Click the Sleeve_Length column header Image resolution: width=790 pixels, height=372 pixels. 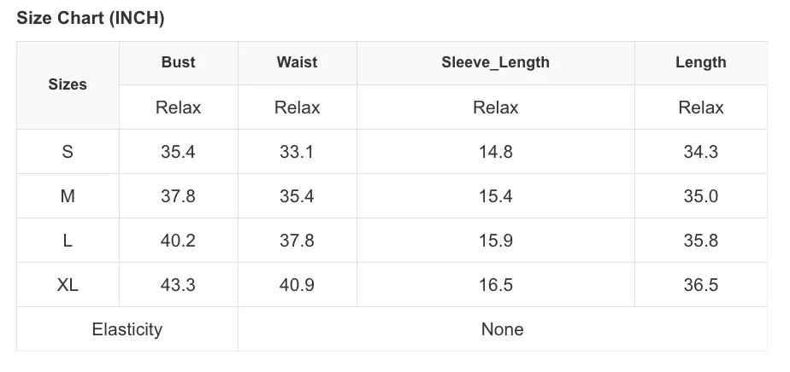coord(496,62)
